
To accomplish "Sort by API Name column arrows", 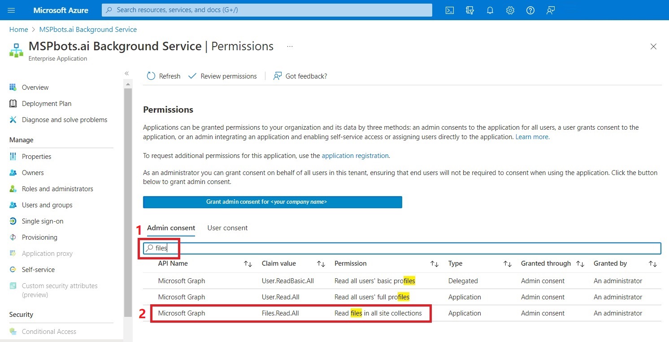I will [248, 264].
